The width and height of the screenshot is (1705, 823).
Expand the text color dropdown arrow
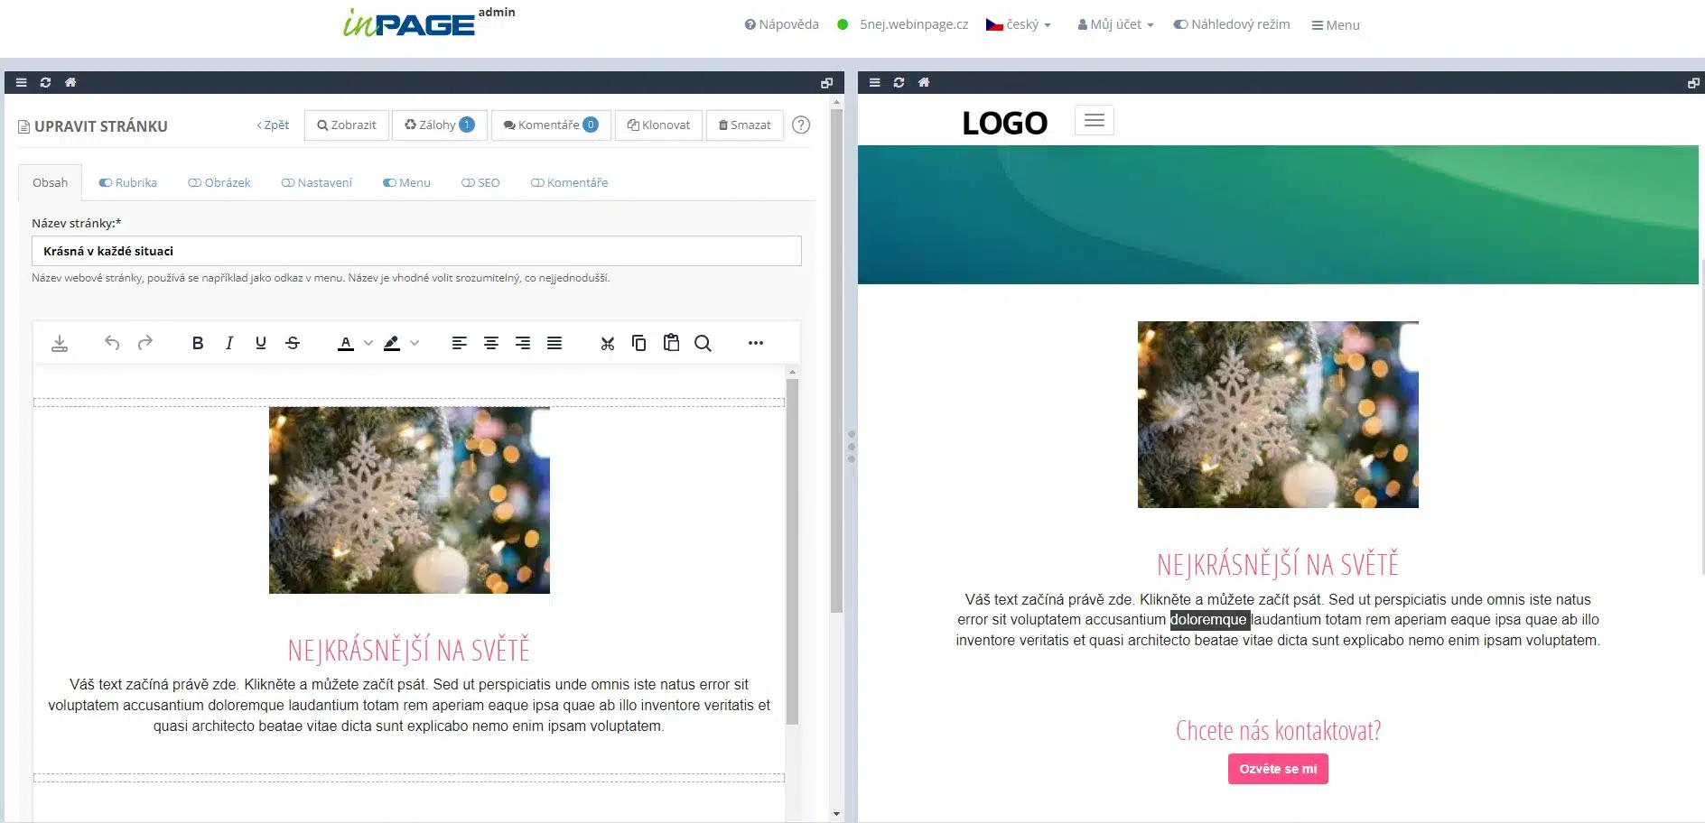(368, 343)
